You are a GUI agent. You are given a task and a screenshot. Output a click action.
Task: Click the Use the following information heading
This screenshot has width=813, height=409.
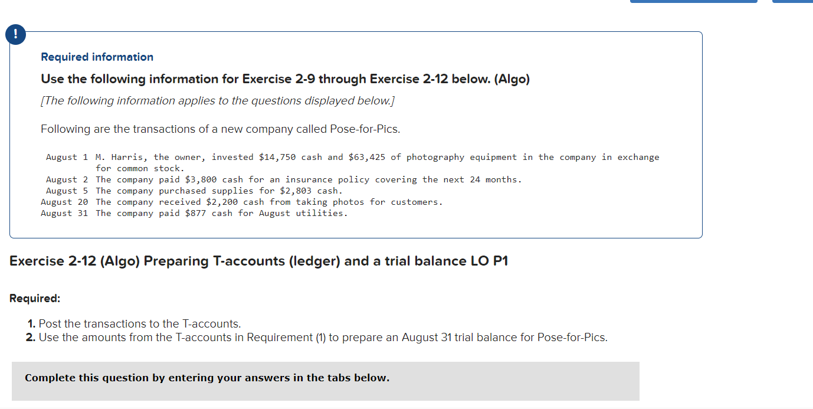286,78
